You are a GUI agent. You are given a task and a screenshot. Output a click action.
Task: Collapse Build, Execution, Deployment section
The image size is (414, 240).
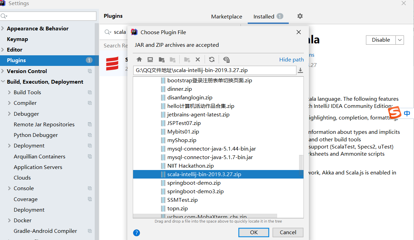click(x=3, y=82)
